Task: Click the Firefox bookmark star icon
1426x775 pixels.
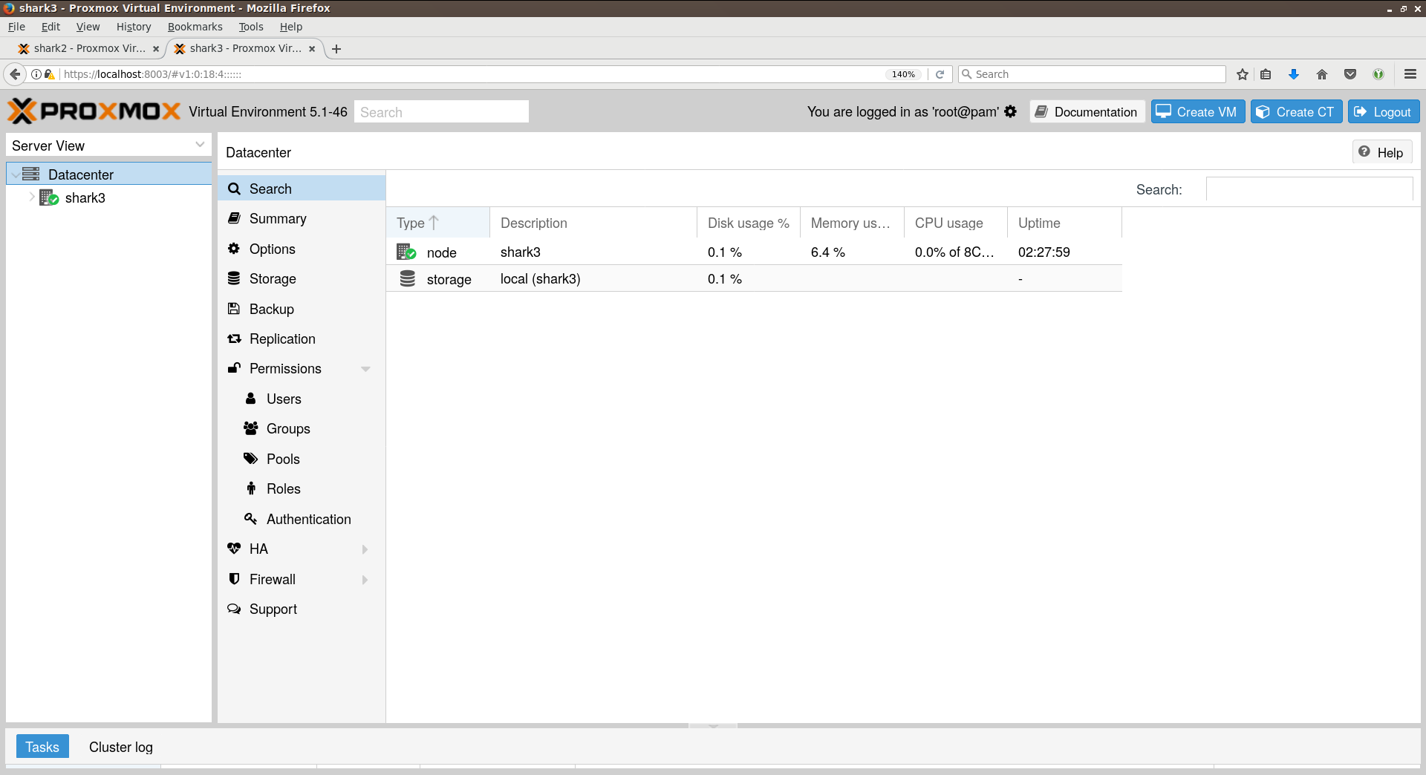Action: pos(1243,74)
